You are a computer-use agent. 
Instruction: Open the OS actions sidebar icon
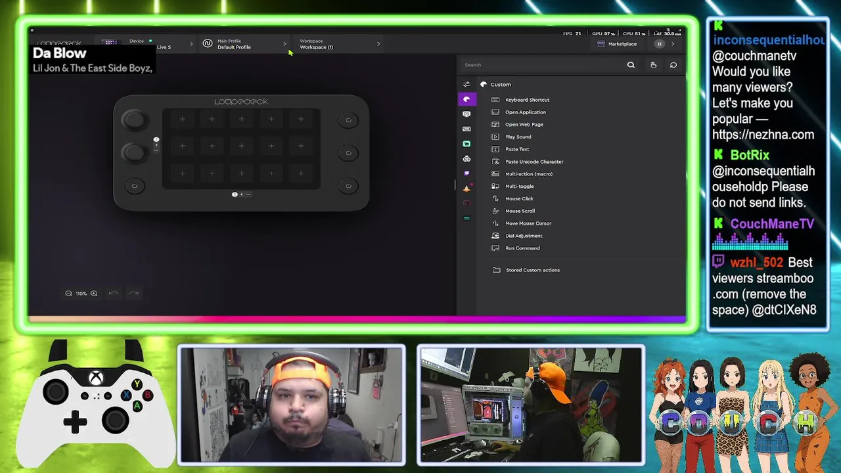click(x=466, y=114)
